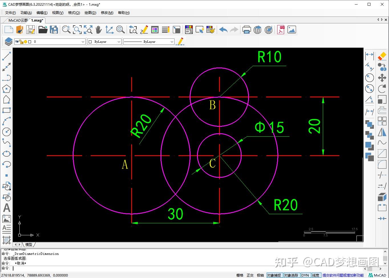Open the 文件(F) menu
389x278 pixels.
pyautogui.click(x=10, y=13)
